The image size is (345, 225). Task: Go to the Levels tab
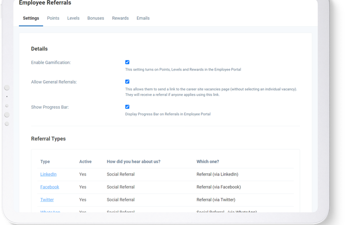(x=73, y=18)
